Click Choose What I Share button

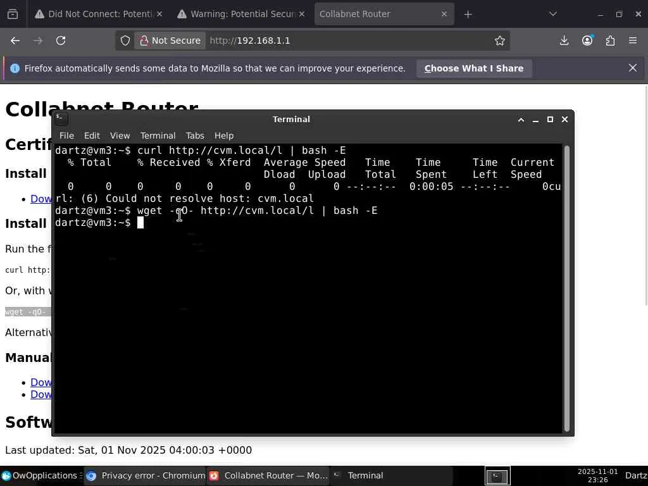pyautogui.click(x=473, y=68)
